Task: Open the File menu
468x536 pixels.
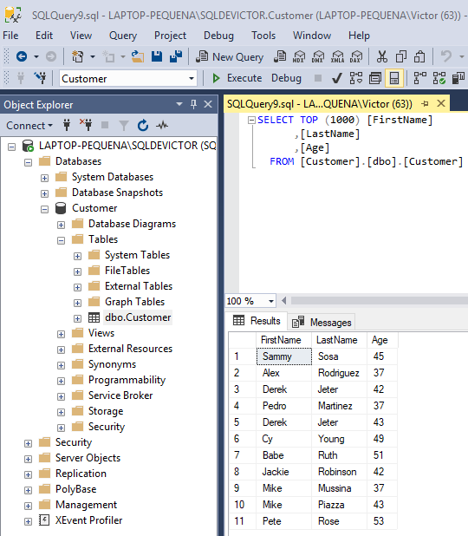Action: point(10,36)
